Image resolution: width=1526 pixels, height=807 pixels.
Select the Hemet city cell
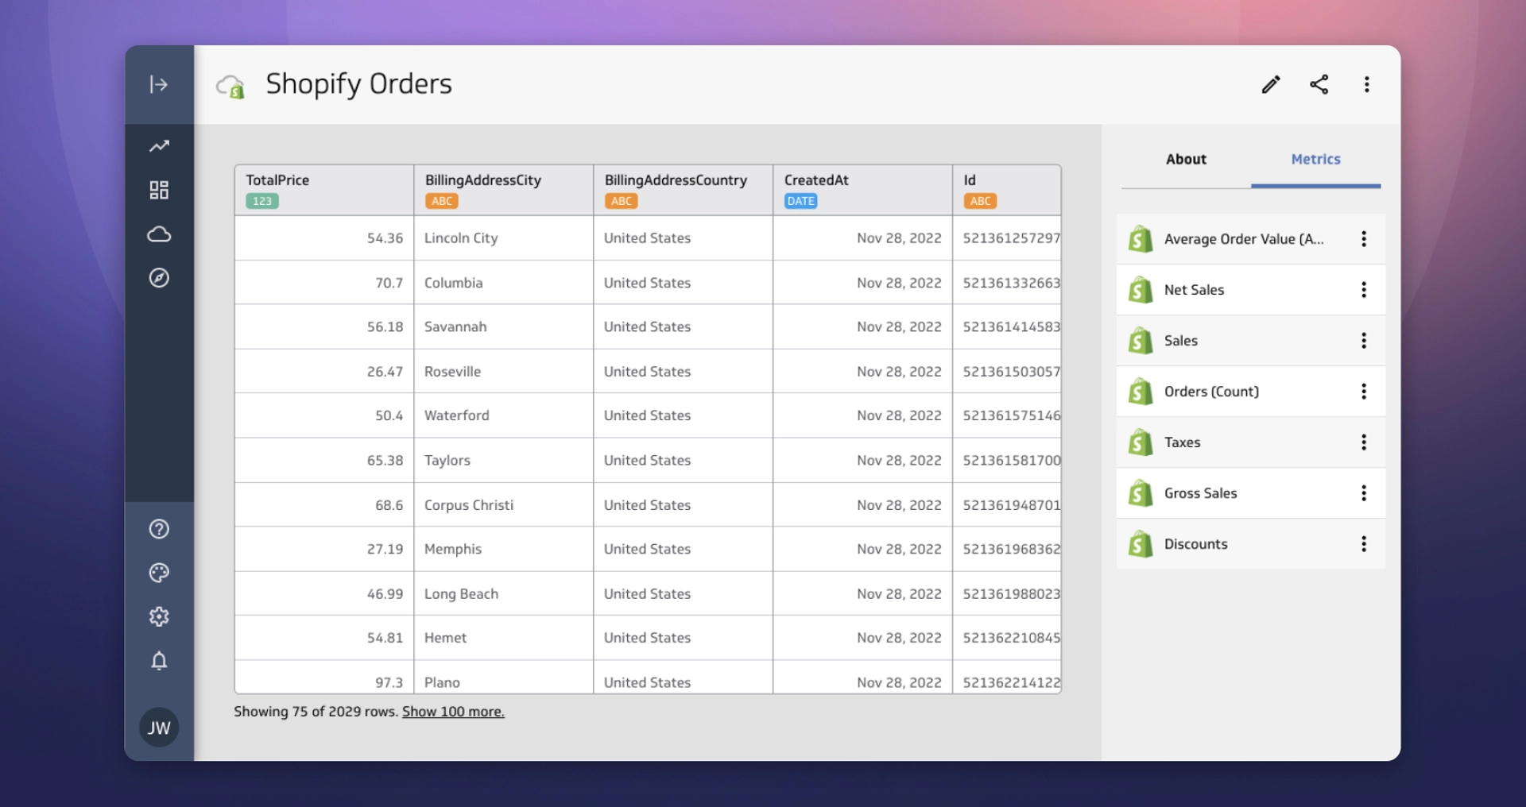pos(504,638)
